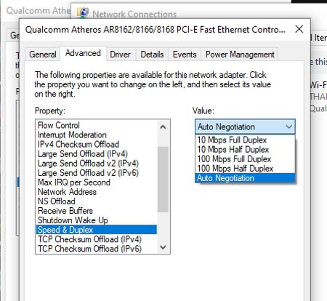Choose 10 Mbps Full Duplex option
327x301 pixels.
(245, 140)
